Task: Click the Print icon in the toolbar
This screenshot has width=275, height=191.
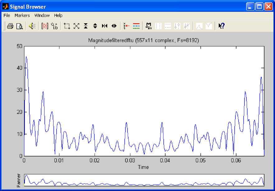Action: click(x=10, y=26)
